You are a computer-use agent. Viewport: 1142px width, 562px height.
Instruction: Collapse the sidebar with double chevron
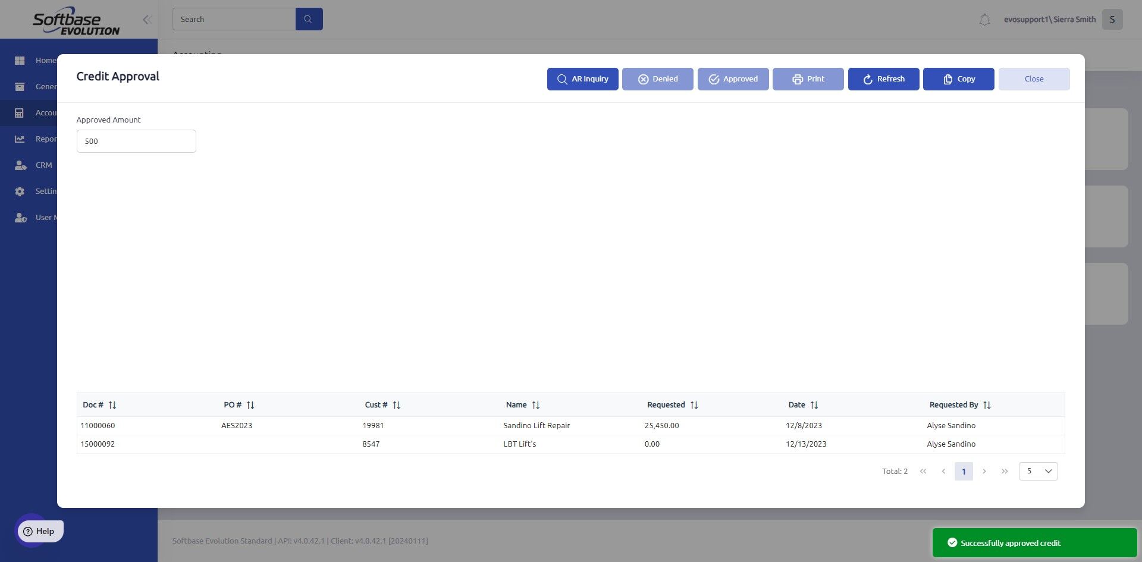click(x=148, y=20)
